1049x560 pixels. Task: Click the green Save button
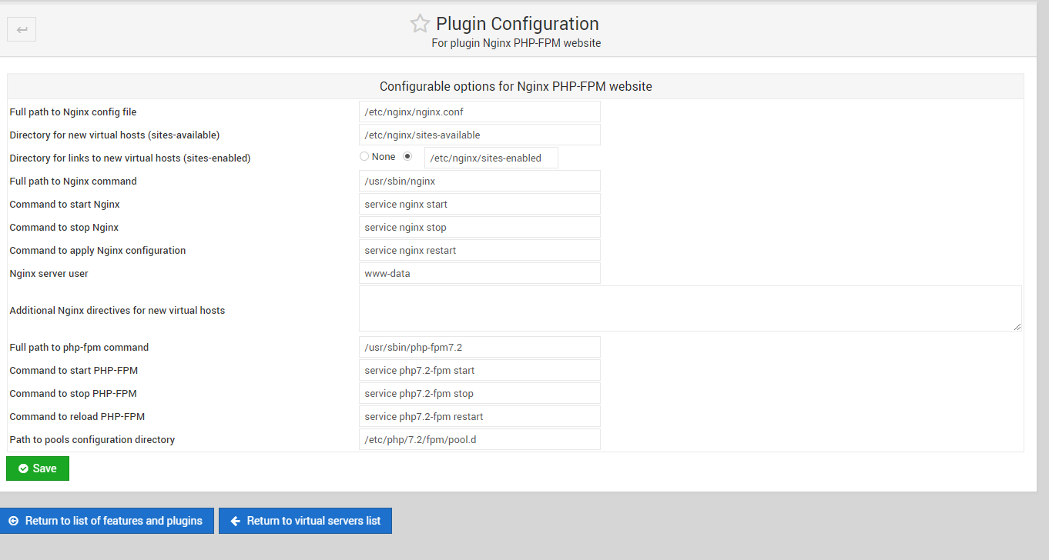[x=38, y=468]
